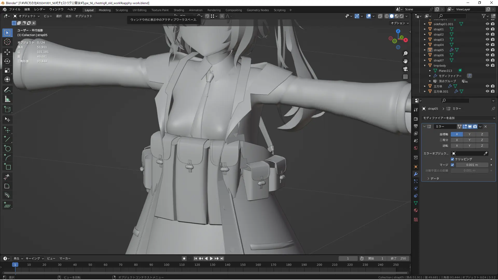Click the マージ distance 0.001 m field
Image resolution: width=498 pixels, height=280 pixels.
[472, 165]
